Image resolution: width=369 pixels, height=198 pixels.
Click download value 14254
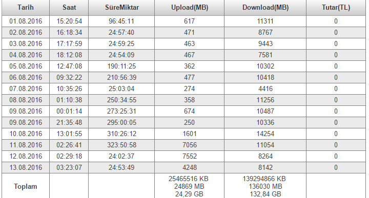tap(265, 134)
